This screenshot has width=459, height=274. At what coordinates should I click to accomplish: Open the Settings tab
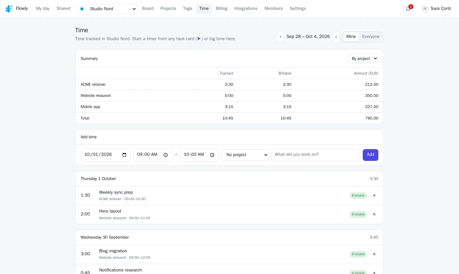pyautogui.click(x=298, y=9)
